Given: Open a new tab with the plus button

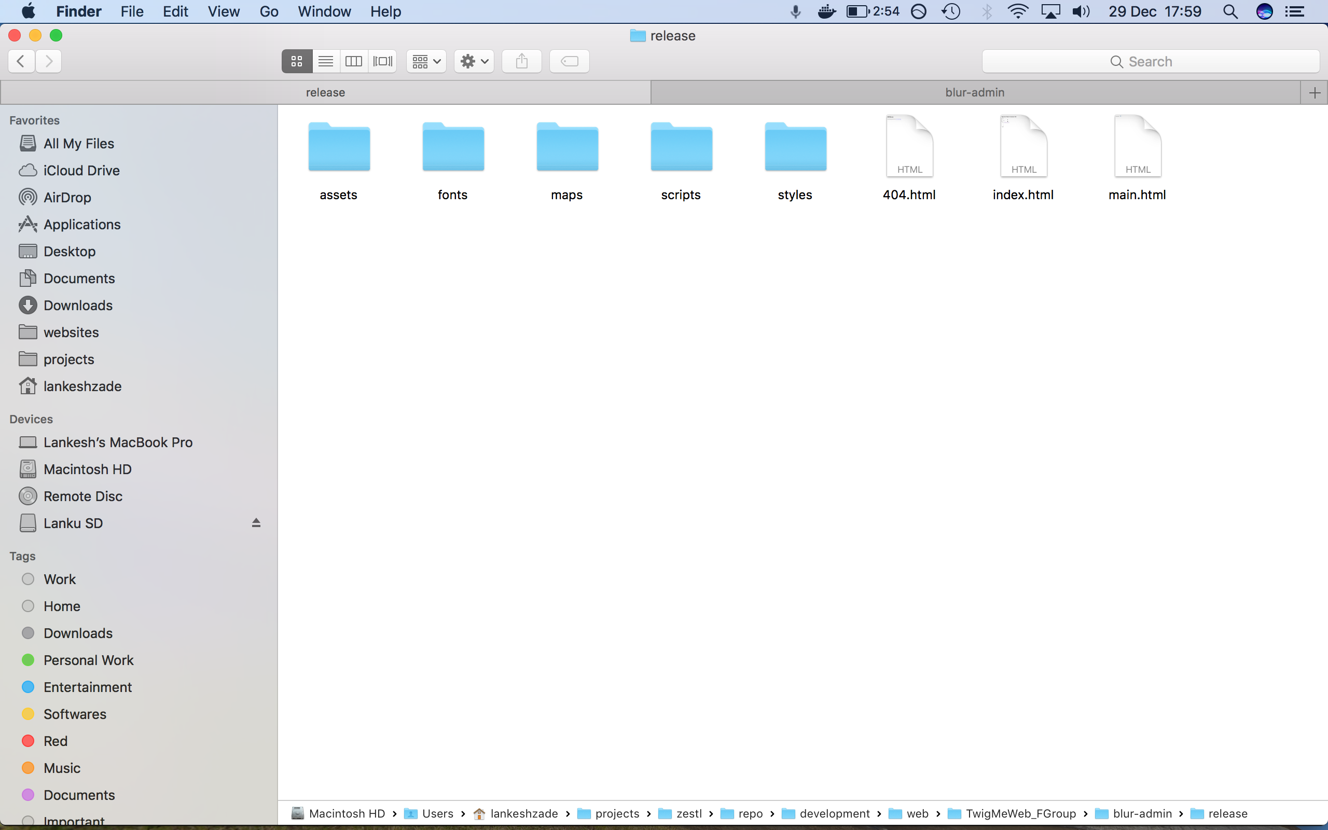Looking at the screenshot, I should pos(1315,92).
